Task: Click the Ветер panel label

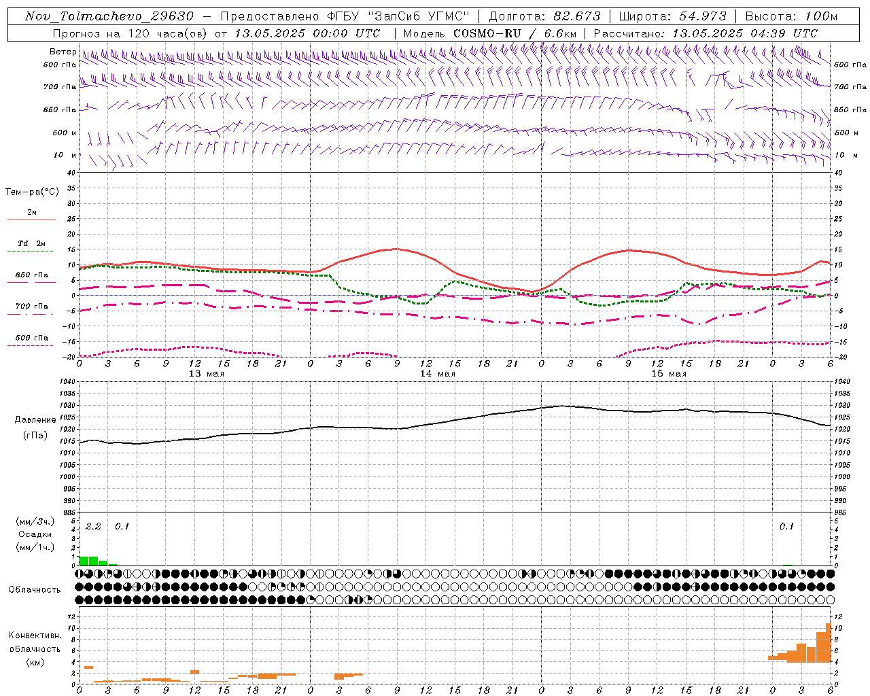Action: click(x=63, y=52)
